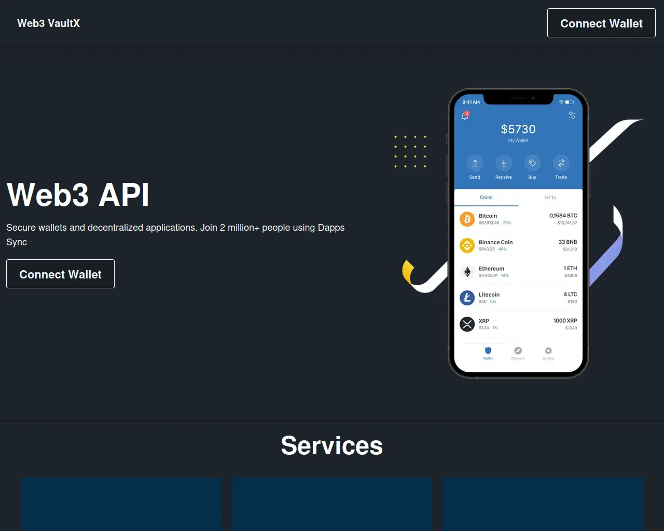Click the "33 BNB" amount

[568, 242]
